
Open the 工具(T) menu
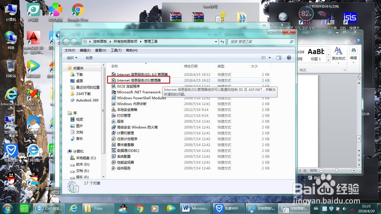(116, 50)
